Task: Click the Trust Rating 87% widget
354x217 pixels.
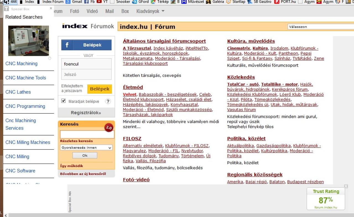Action: (x=326, y=199)
